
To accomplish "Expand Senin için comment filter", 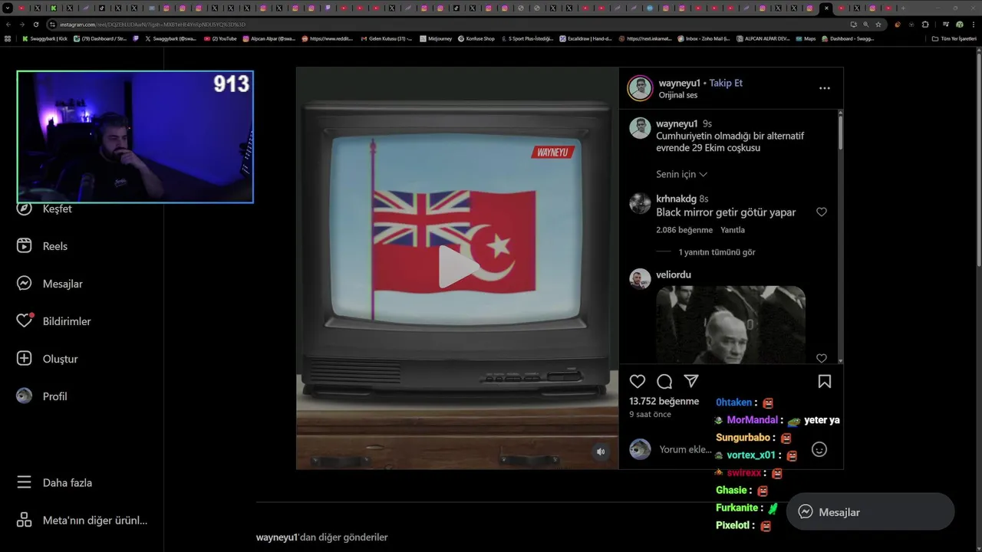I will pyautogui.click(x=681, y=175).
